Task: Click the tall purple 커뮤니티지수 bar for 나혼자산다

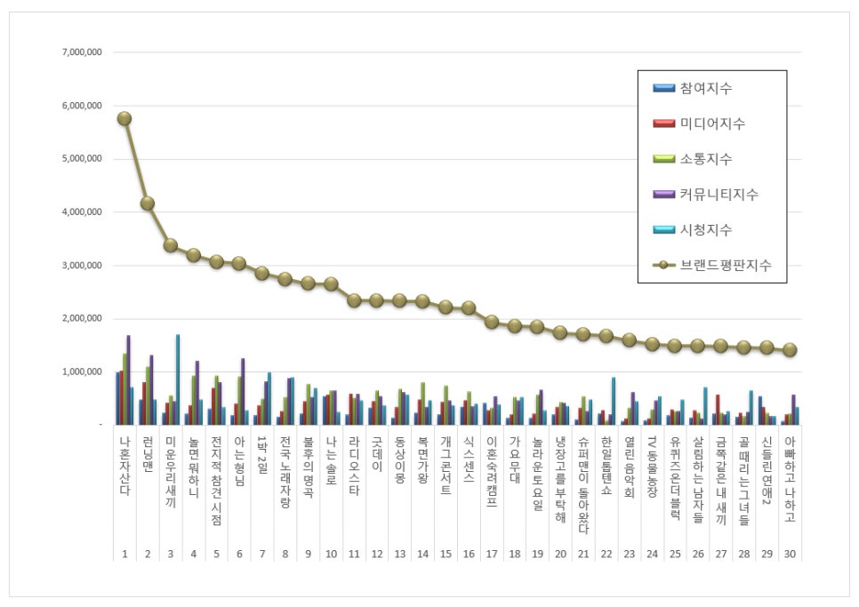Action: pos(128,379)
